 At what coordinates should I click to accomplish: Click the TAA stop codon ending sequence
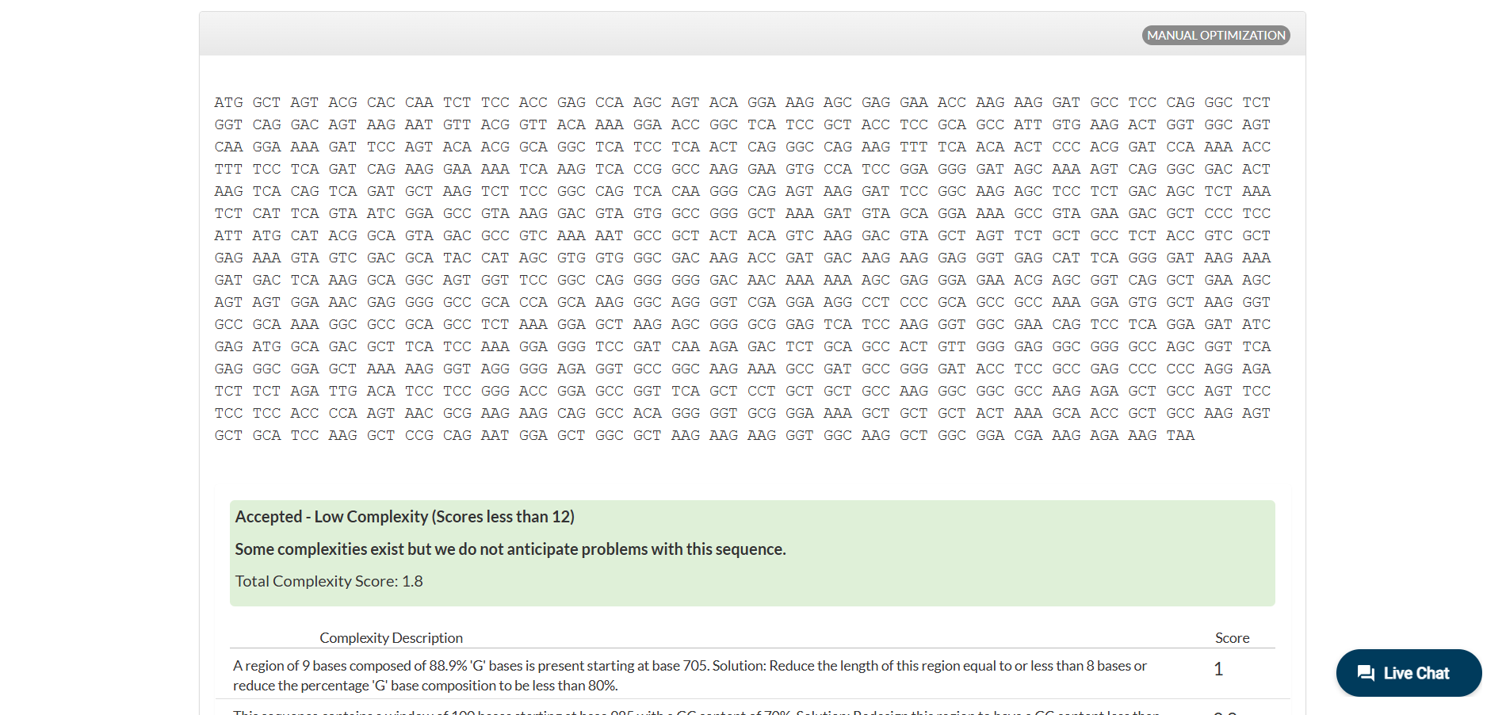1179,435
